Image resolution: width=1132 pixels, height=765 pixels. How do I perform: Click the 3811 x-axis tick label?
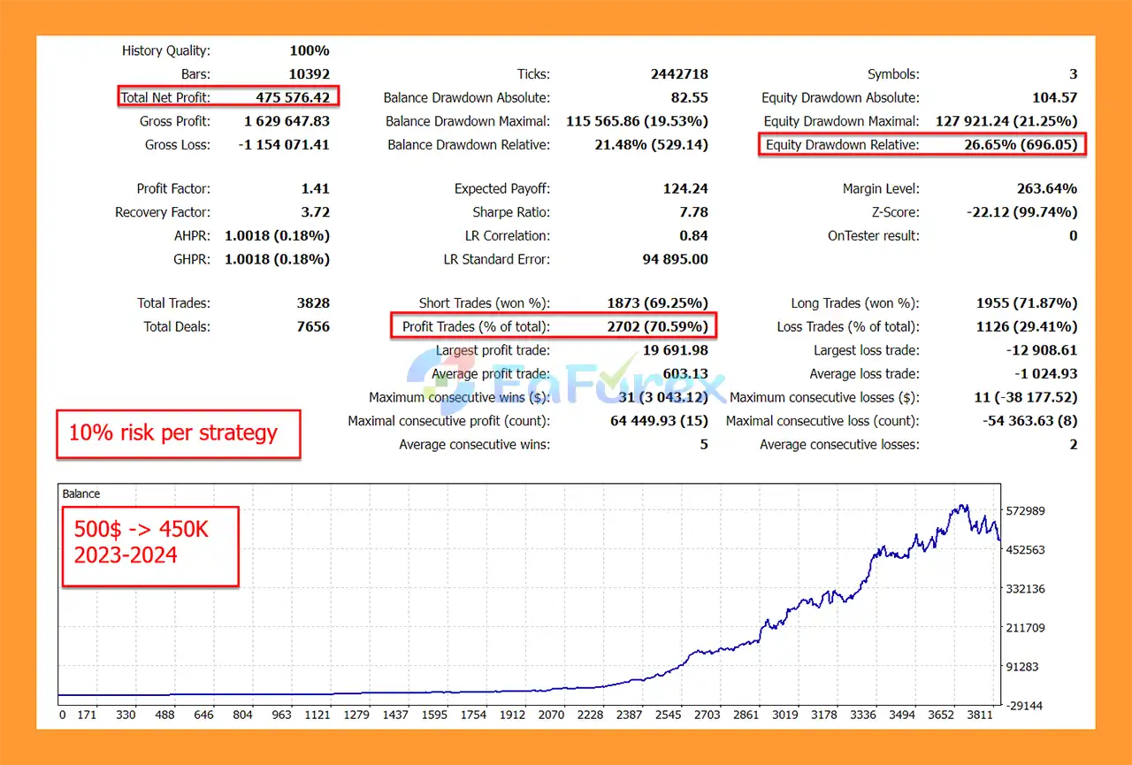tap(980, 715)
